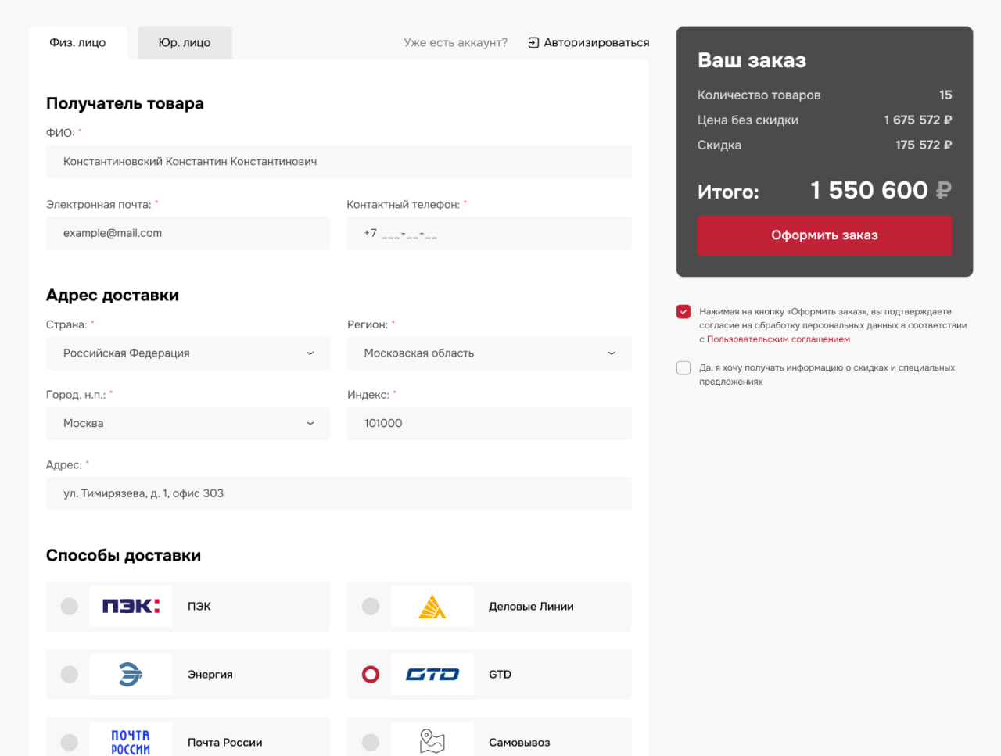Click the Энергия option label
1001x756 pixels.
point(210,674)
